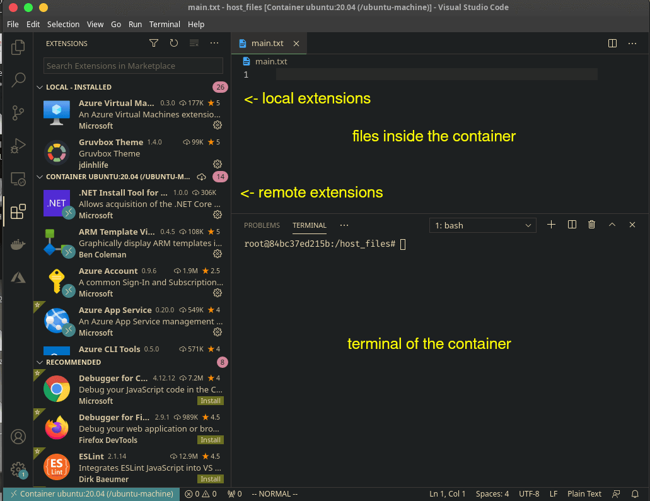Go to line via Ln 1, Col 1
Screen dimensions: 650x501
tap(447, 494)
